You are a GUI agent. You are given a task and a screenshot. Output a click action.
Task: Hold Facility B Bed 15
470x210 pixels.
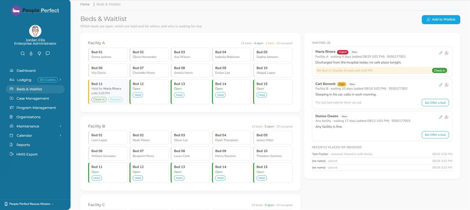tap(261, 178)
